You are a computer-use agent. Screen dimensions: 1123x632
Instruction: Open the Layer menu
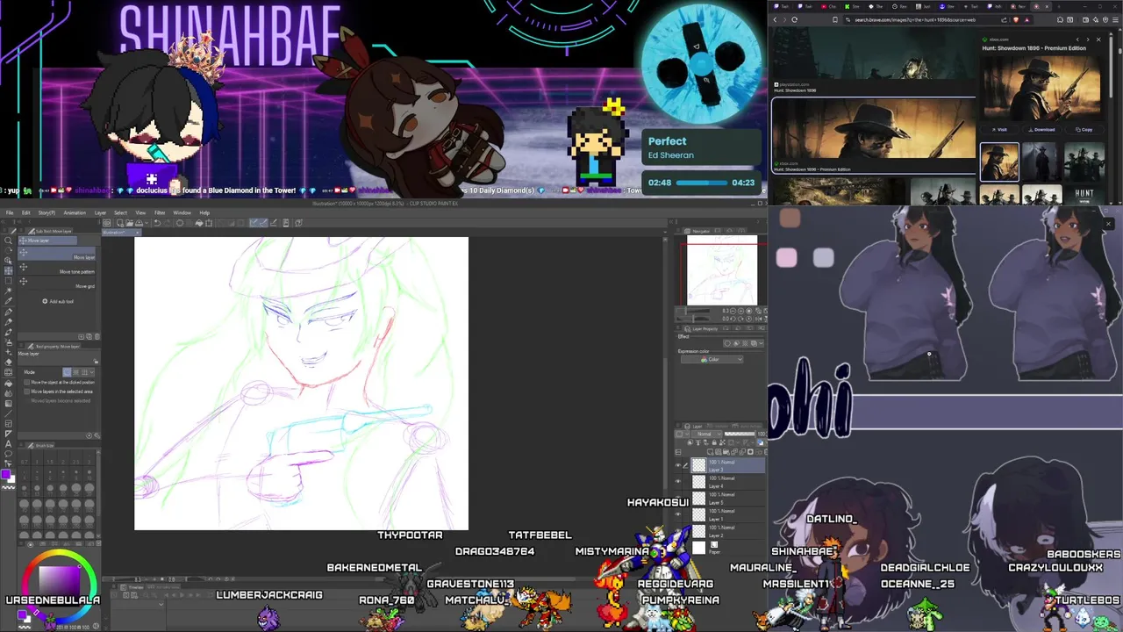pos(100,212)
